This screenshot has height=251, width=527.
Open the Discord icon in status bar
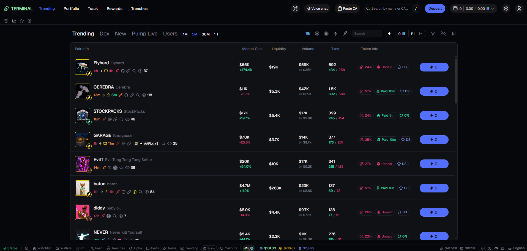pyautogui.click(x=496, y=248)
